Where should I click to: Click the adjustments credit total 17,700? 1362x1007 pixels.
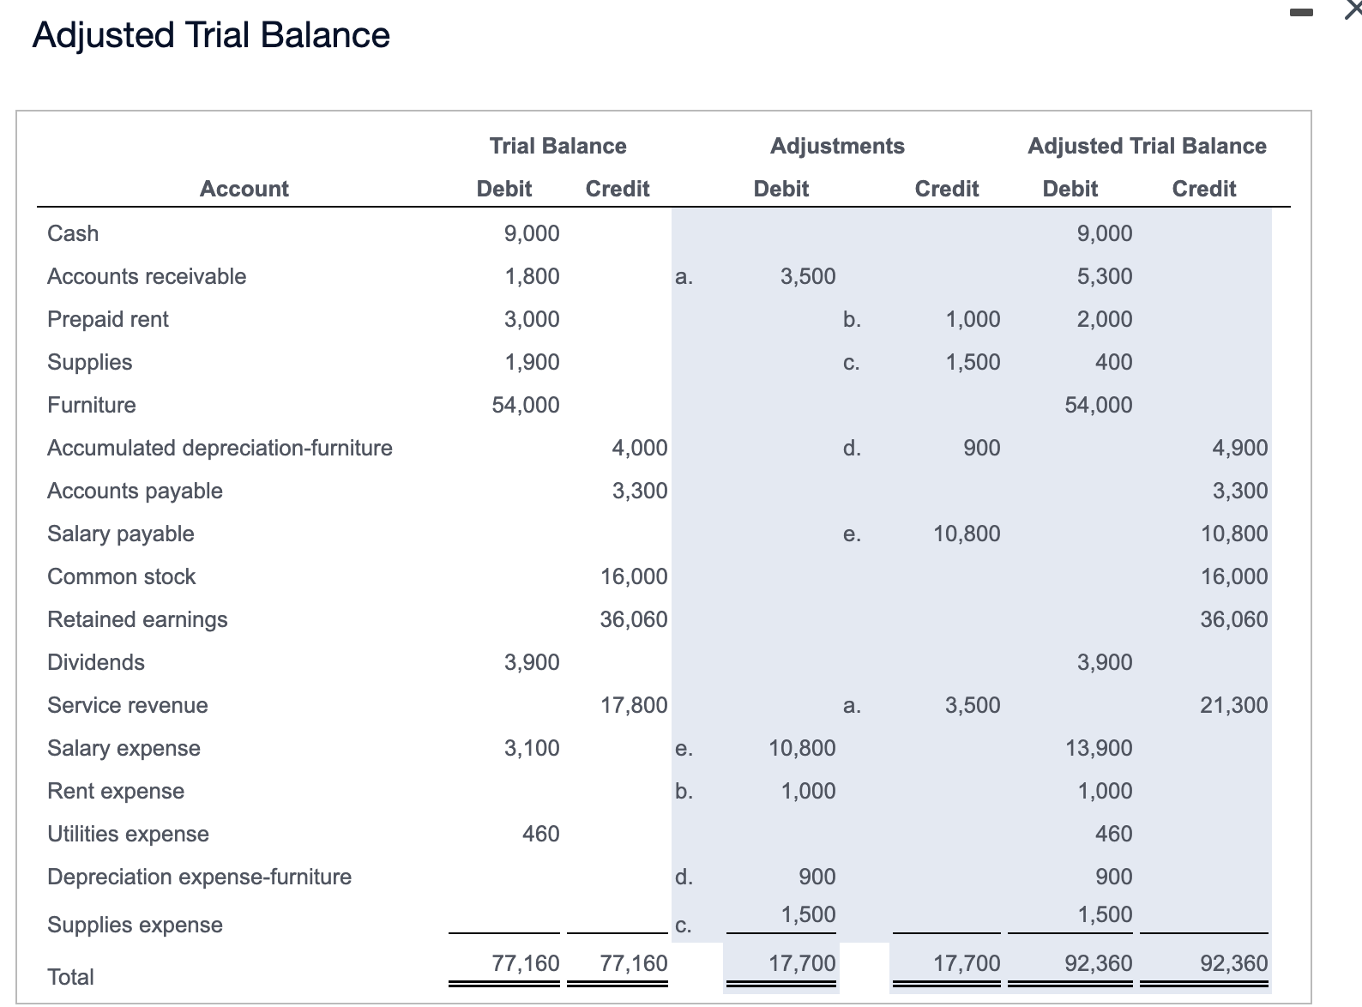click(967, 963)
